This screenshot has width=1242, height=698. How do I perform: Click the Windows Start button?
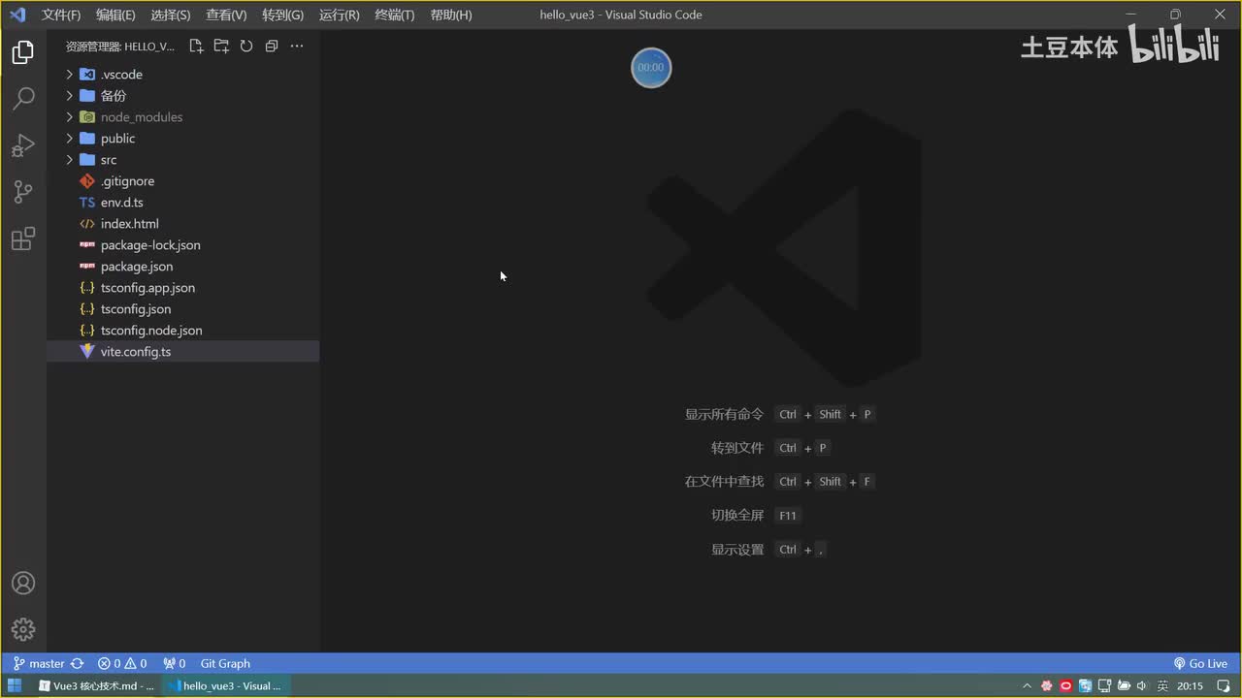tap(16, 686)
